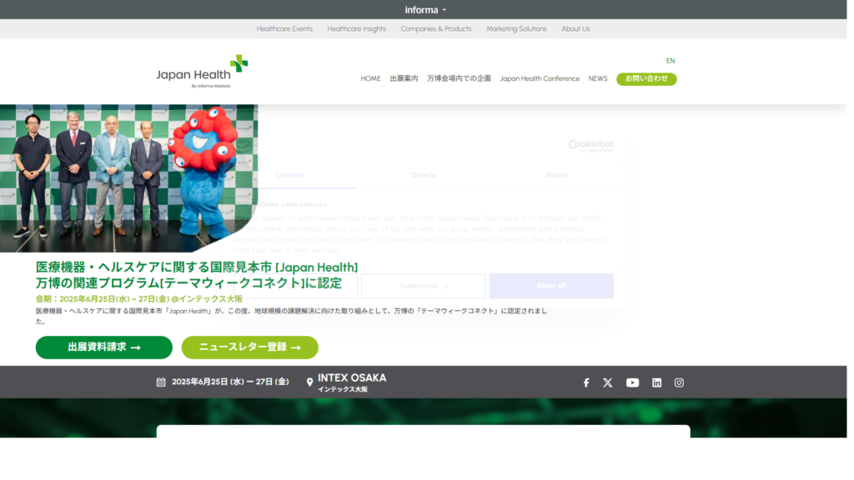Screen dimensions: 854x480
Task: Open Companies & Products menu
Action: pos(436,29)
